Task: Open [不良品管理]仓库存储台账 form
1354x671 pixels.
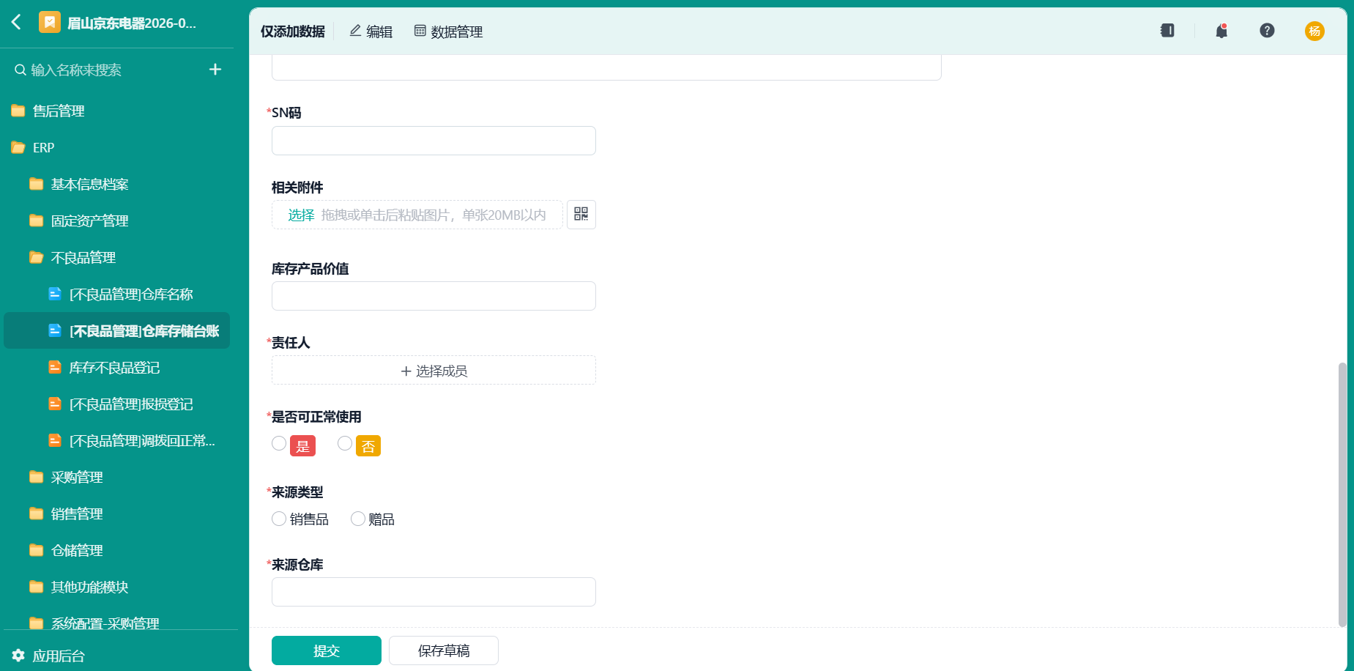Action: click(117, 330)
